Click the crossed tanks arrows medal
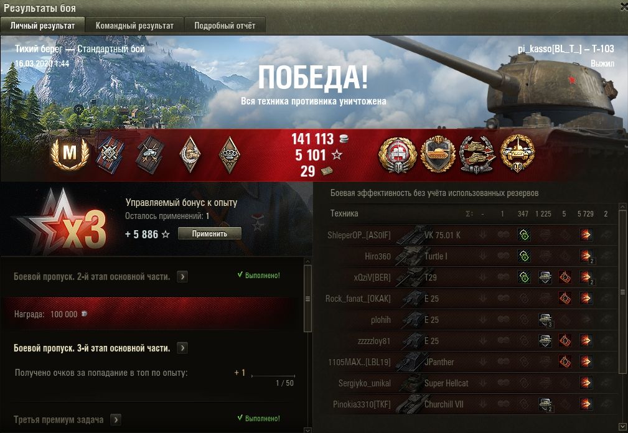The height and width of the screenshot is (433, 628). click(477, 155)
